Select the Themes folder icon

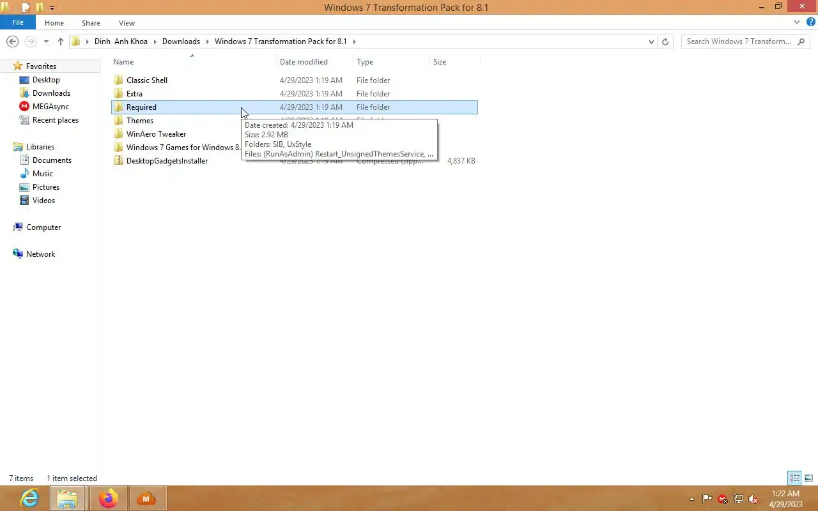point(118,121)
